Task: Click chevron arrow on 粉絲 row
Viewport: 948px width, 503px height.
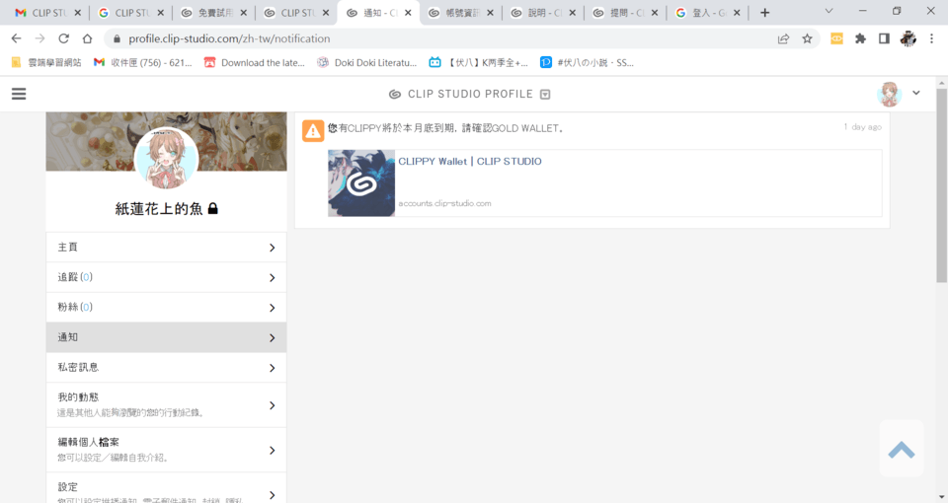Action: tap(273, 308)
